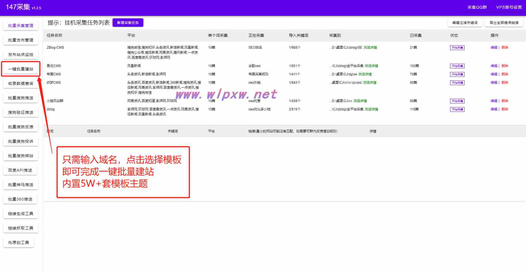Open 浏览详情 for 小旋风站群 row
This screenshot has width=526, height=272.
[360, 101]
